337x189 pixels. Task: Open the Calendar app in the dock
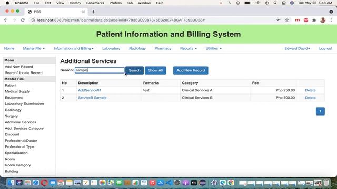click(61, 183)
